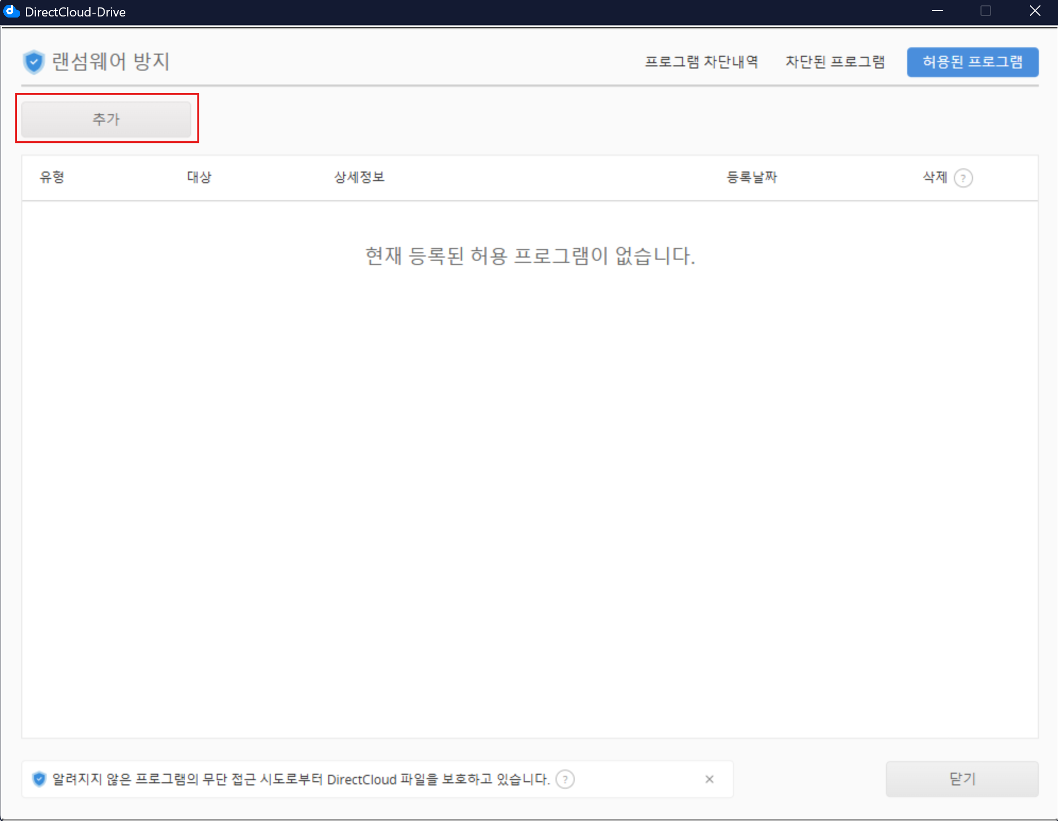Click the help icon beside 삭제 column

point(963,178)
